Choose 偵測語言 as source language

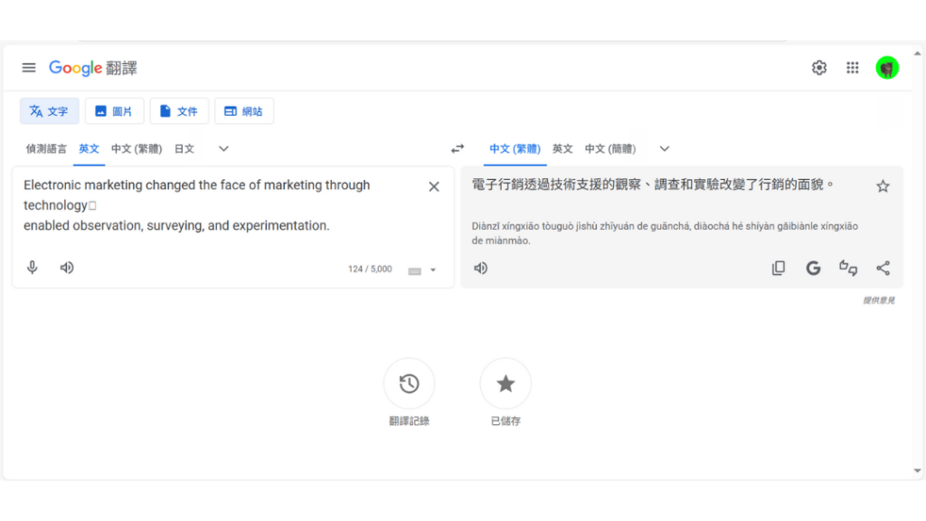tap(46, 149)
